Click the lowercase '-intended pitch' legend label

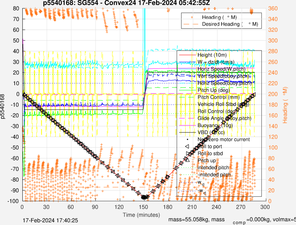[x=214, y=175]
